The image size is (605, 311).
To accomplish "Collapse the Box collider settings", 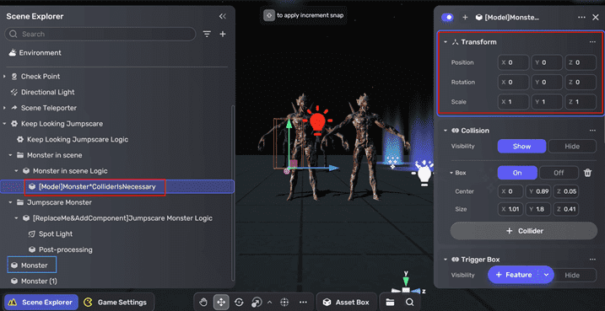I will pyautogui.click(x=451, y=173).
